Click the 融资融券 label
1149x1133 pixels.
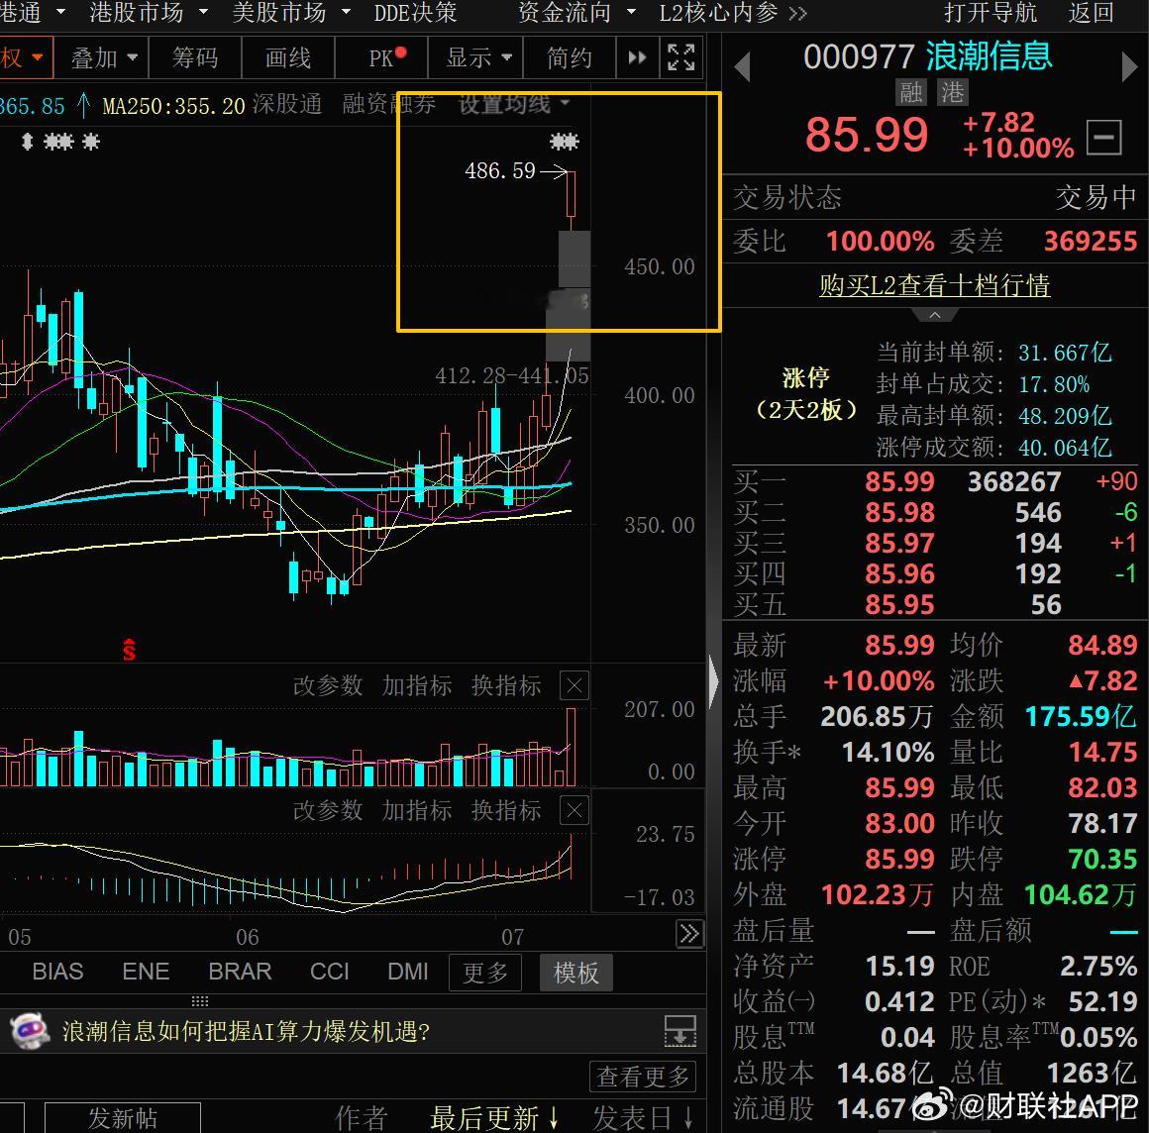click(388, 105)
